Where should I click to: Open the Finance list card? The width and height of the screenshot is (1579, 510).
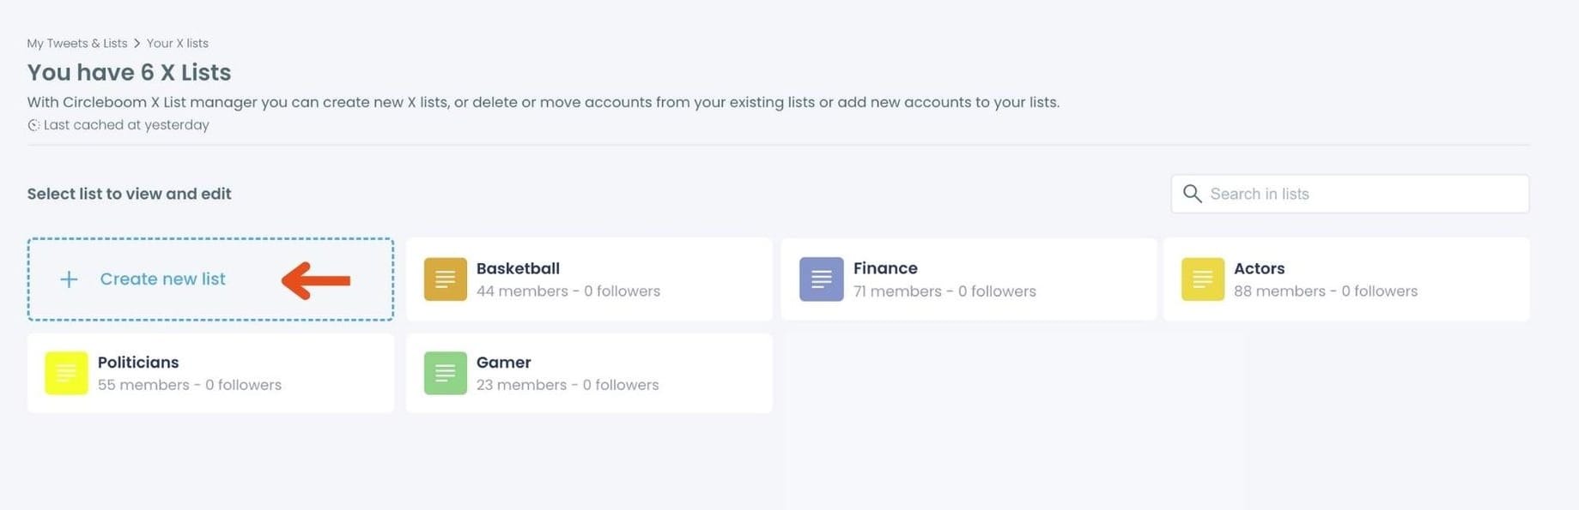click(x=969, y=279)
